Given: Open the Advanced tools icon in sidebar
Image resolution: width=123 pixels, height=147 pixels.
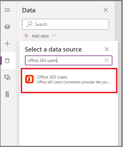Looking at the screenshot, I should click(x=7, y=94).
